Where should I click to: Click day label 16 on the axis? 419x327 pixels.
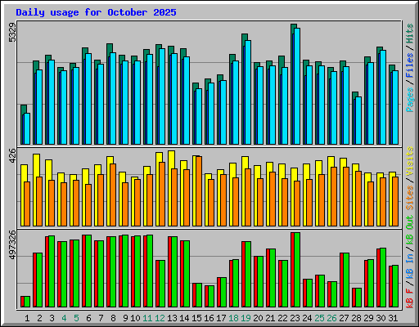click(x=209, y=318)
